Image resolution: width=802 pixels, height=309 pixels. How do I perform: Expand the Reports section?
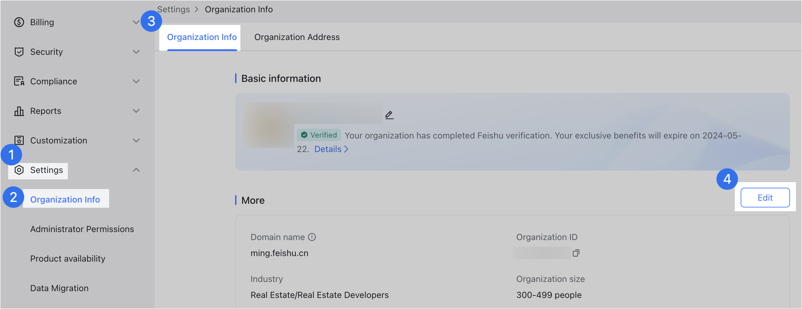[136, 111]
